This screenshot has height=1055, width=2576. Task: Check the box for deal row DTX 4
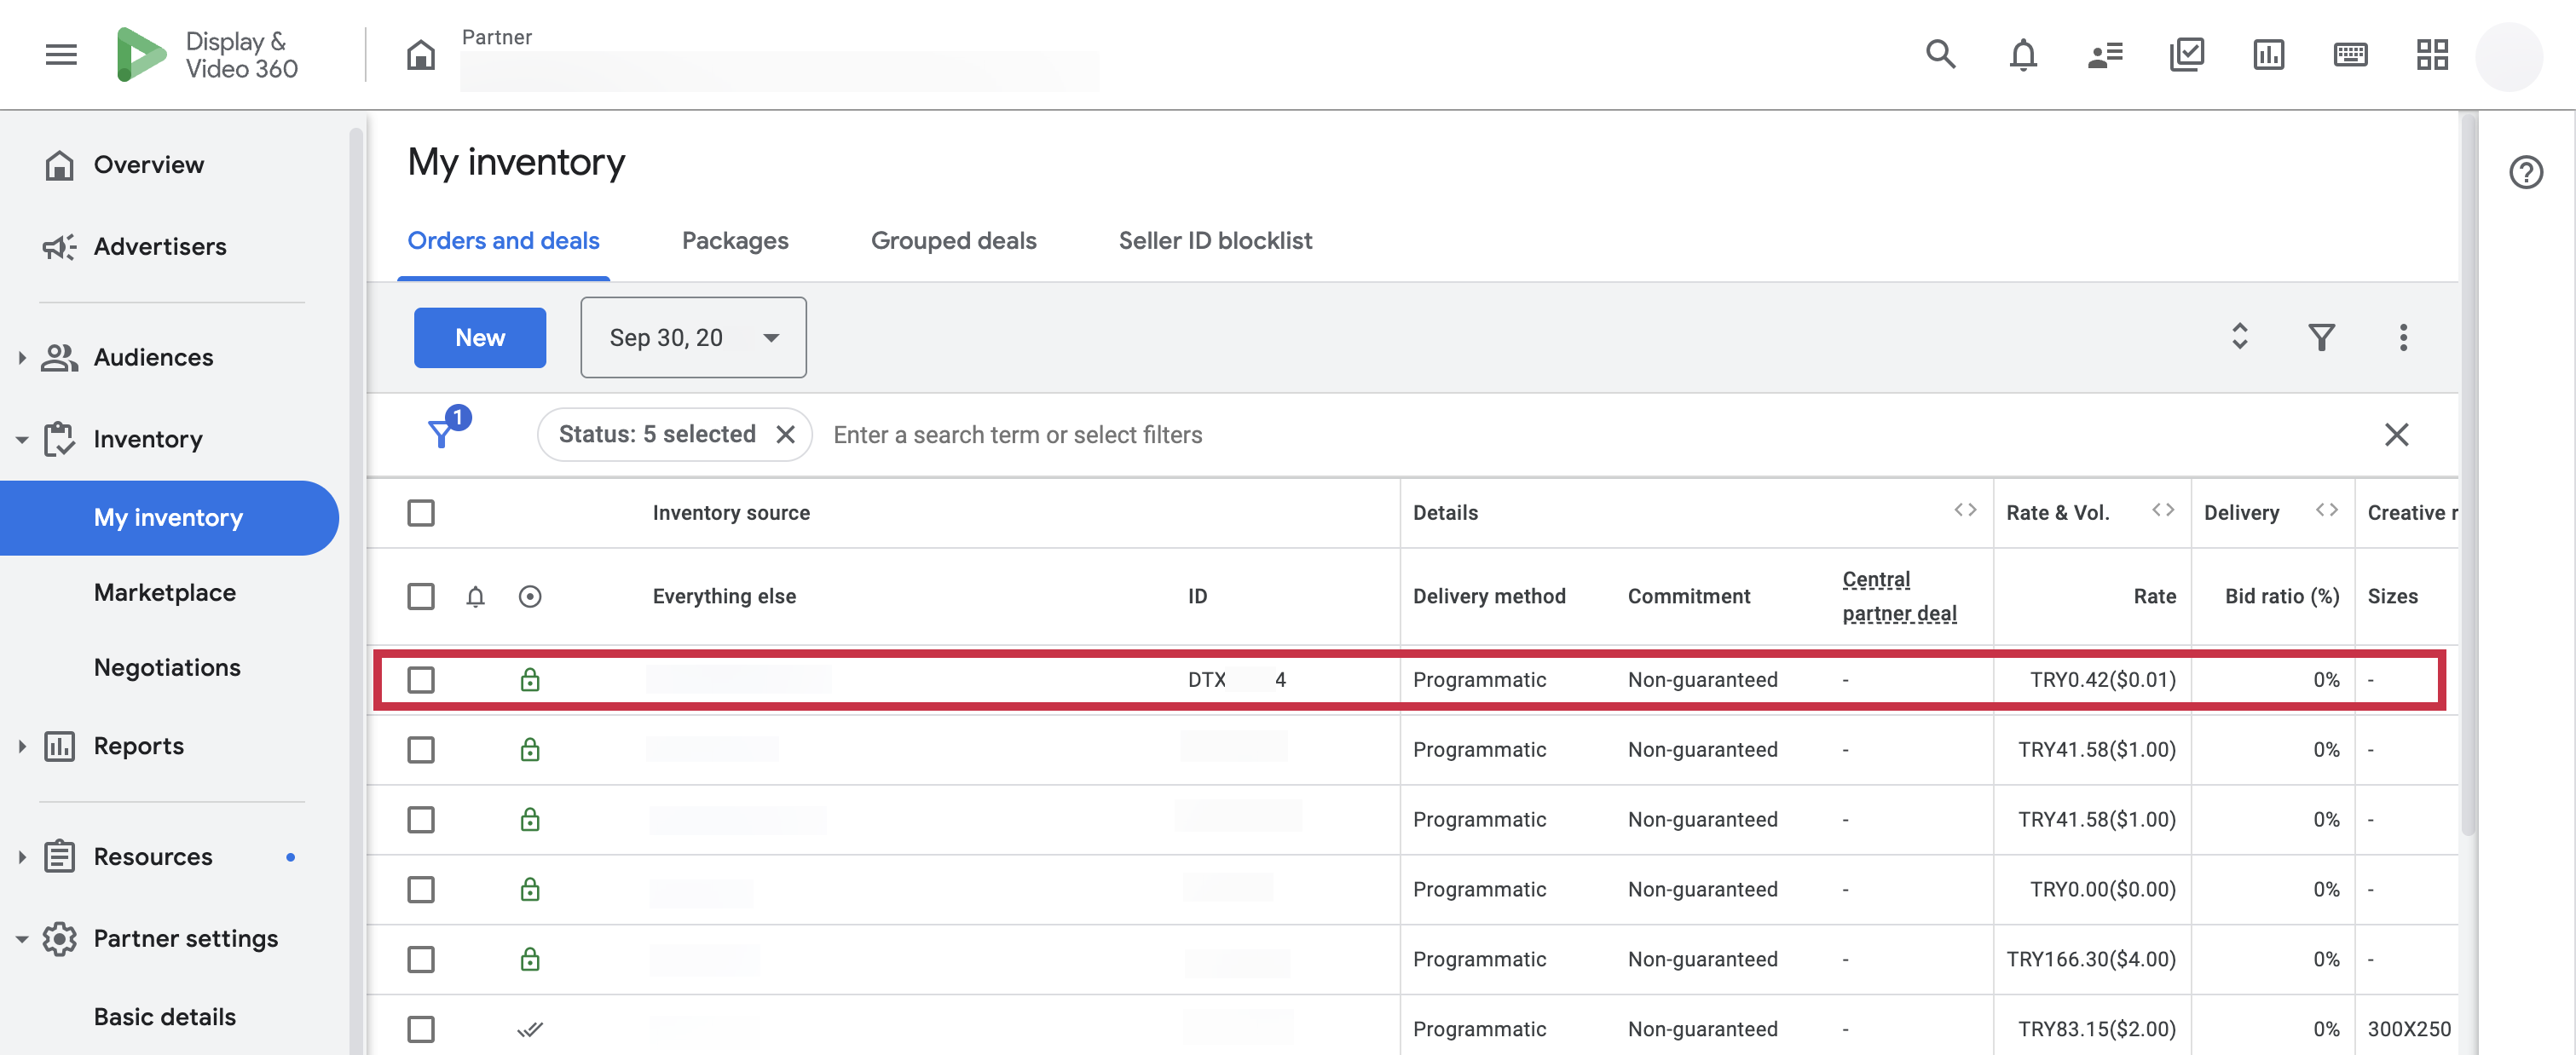(421, 680)
